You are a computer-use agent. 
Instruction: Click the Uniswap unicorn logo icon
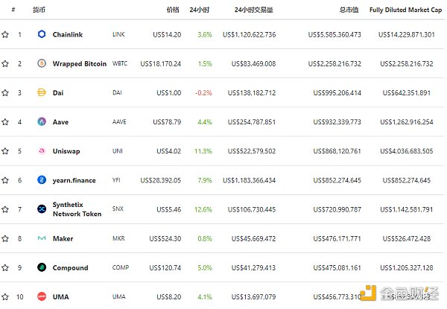point(42,151)
